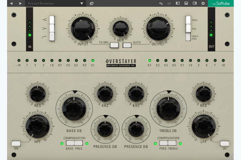Viewport: 241px width, 160px height.
Task: Toggle the TREBLE compensation button
Action: [x=172, y=143]
